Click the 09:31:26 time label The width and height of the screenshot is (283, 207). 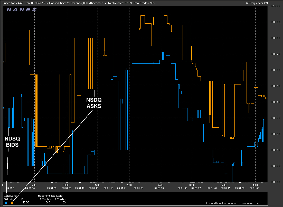(138, 188)
